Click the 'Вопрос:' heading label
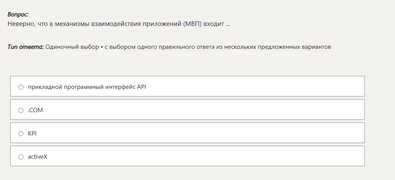395x180 pixels. tap(18, 14)
